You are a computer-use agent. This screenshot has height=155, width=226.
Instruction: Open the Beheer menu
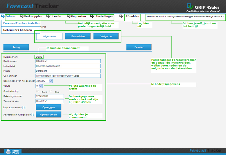coord(10,16)
